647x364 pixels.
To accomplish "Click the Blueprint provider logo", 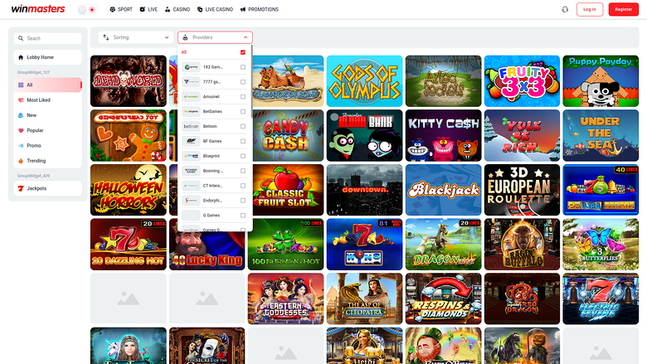I will [191, 156].
